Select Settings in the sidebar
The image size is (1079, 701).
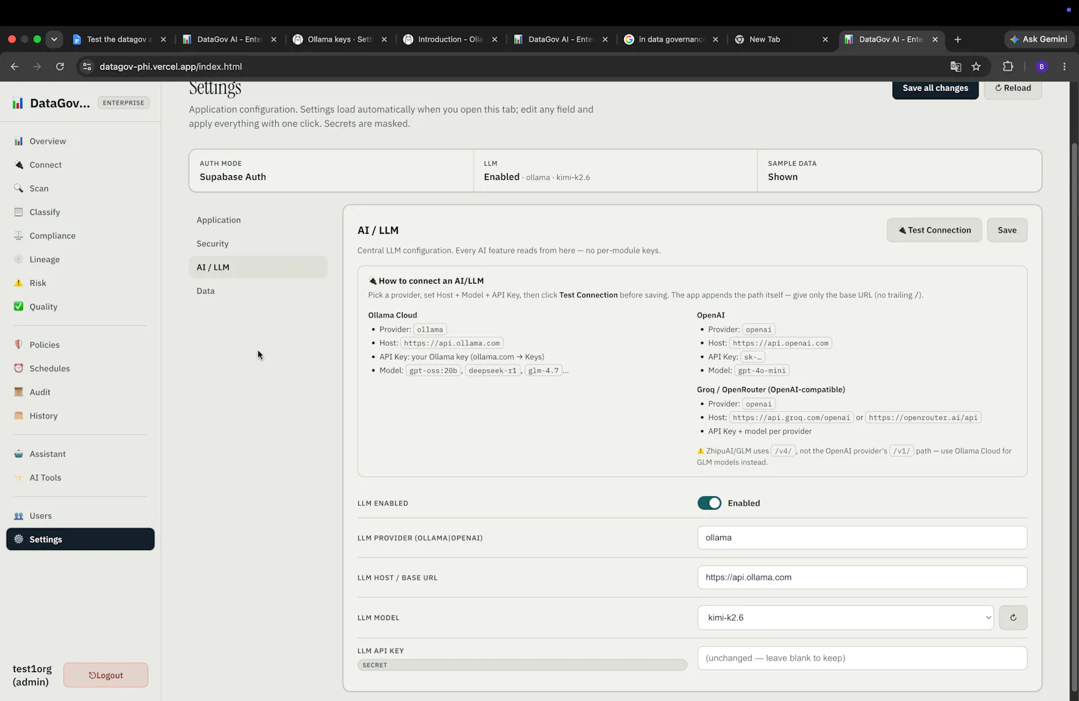tap(80, 539)
